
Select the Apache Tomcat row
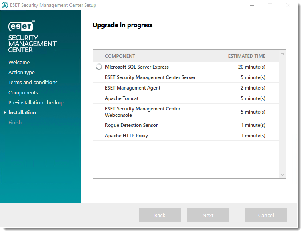point(186,98)
